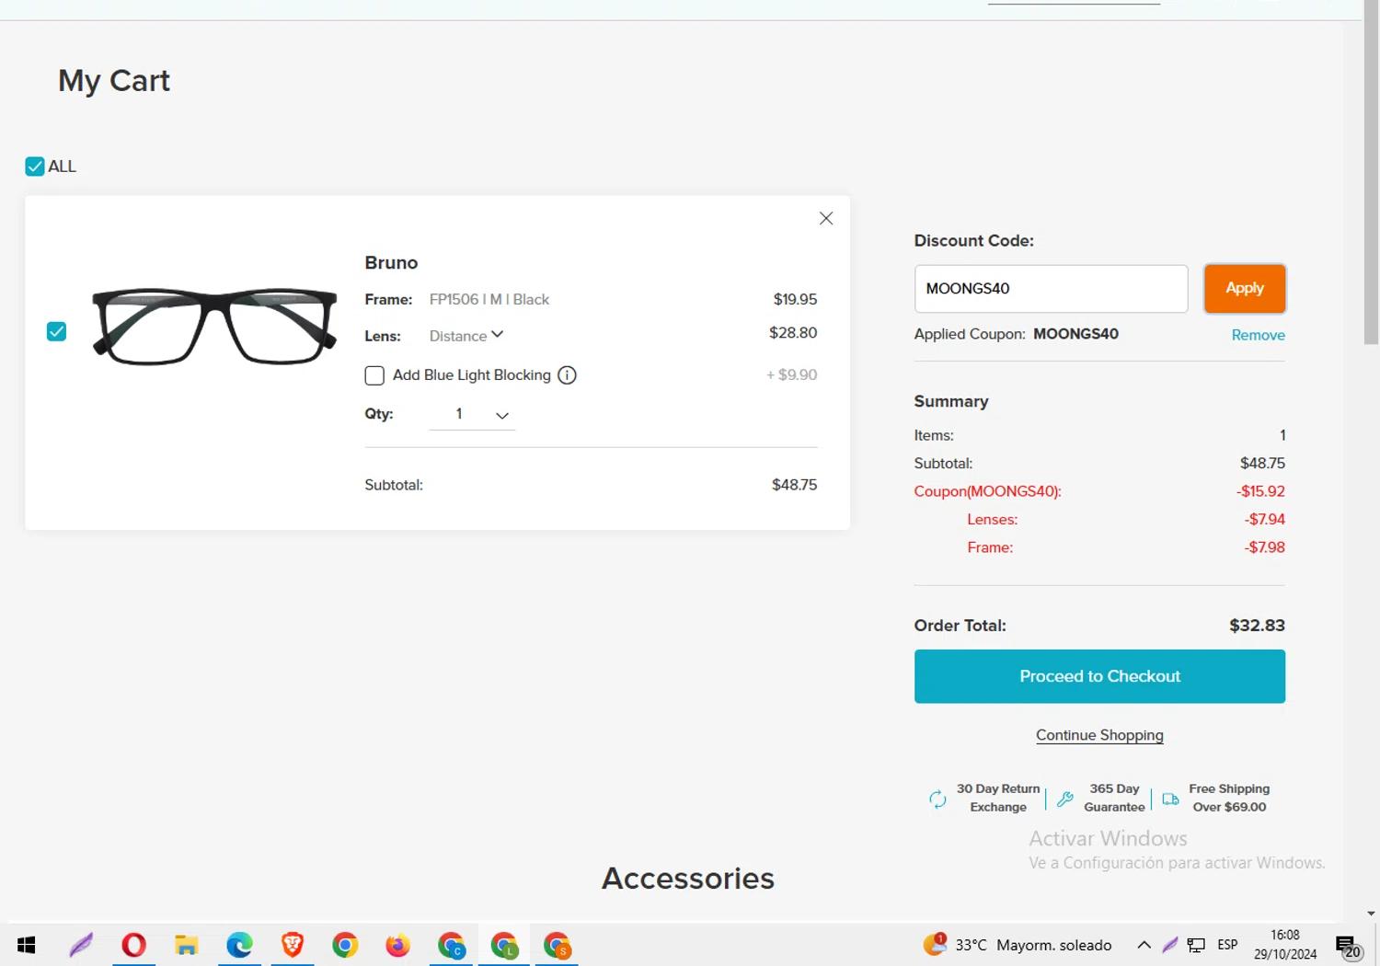Show hidden system tray icons
The image size is (1380, 966).
coord(1144,945)
